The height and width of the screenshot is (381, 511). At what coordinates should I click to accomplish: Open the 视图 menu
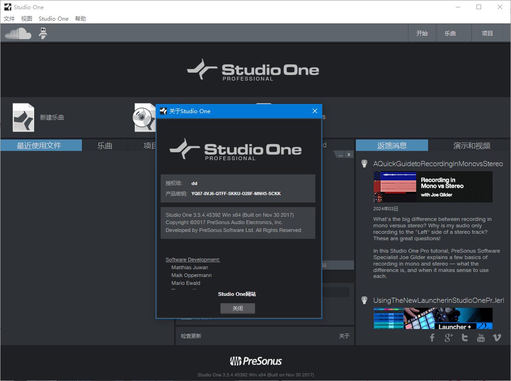26,18
